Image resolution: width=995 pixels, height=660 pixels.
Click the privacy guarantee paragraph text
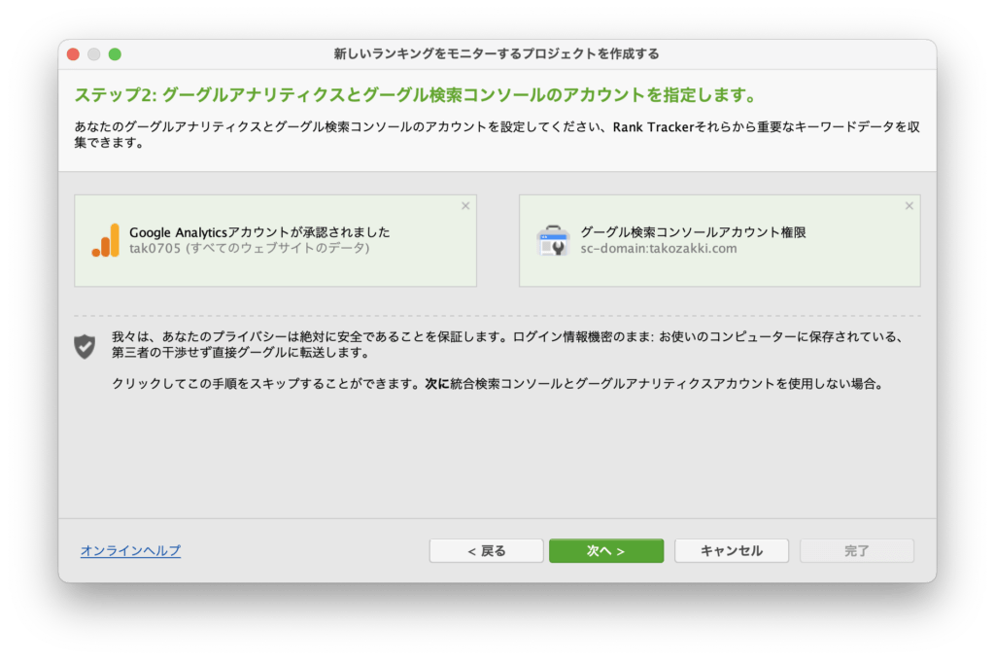coord(509,344)
